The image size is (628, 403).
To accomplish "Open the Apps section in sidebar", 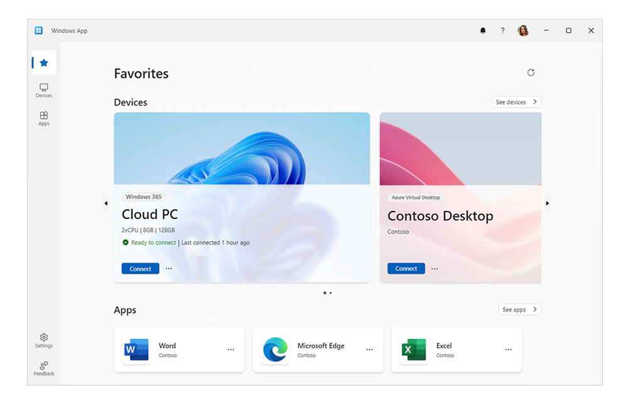I will pos(44,119).
